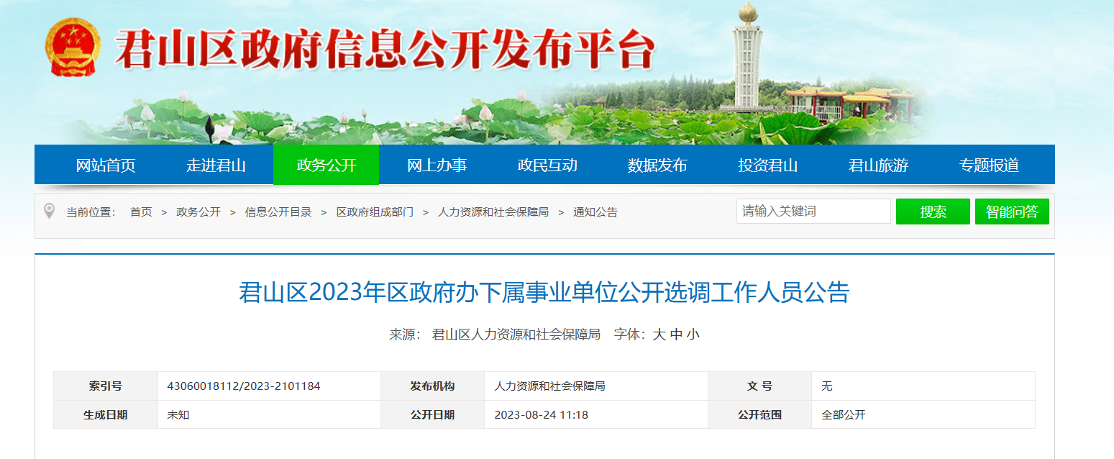Click 信息公开目录 in breadcrumb
Viewport: 1114px width, 459px height.
[278, 212]
